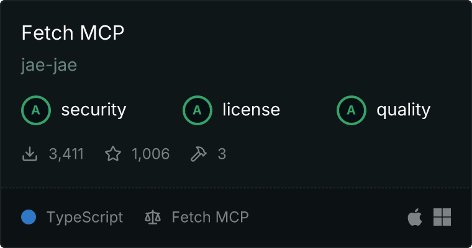The height and width of the screenshot is (248, 472).
Task: Click the blue TypeScript language dot
Action: (29, 217)
